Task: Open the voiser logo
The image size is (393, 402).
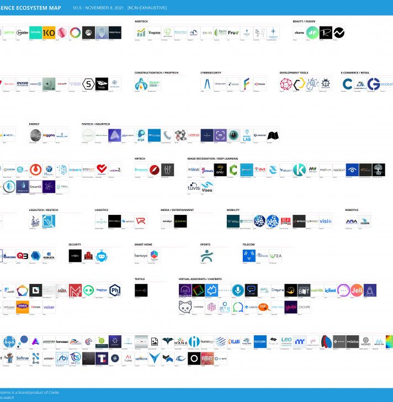Action: (x=49, y=307)
